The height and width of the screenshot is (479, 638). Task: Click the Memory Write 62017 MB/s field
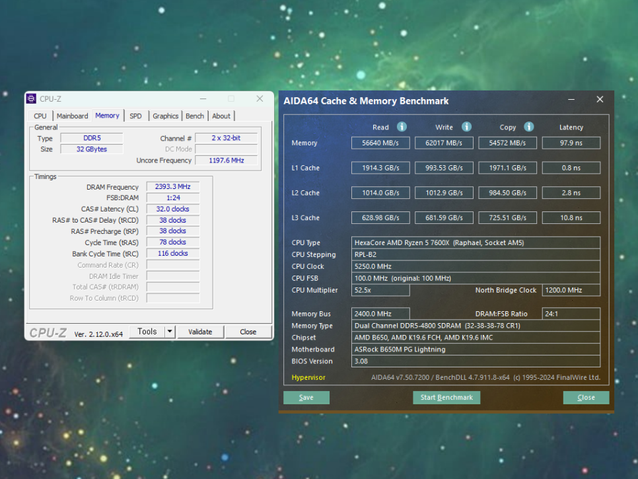tap(444, 143)
